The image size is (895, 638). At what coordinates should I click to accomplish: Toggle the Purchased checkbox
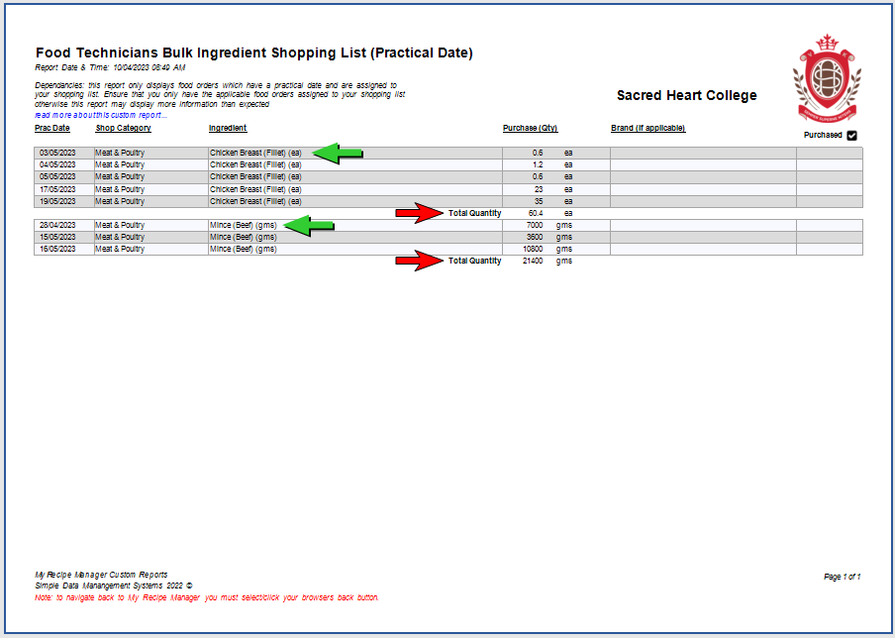851,136
